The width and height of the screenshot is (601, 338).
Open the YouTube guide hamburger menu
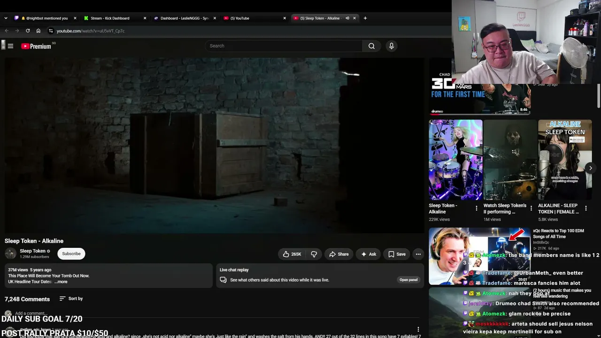pos(10,46)
